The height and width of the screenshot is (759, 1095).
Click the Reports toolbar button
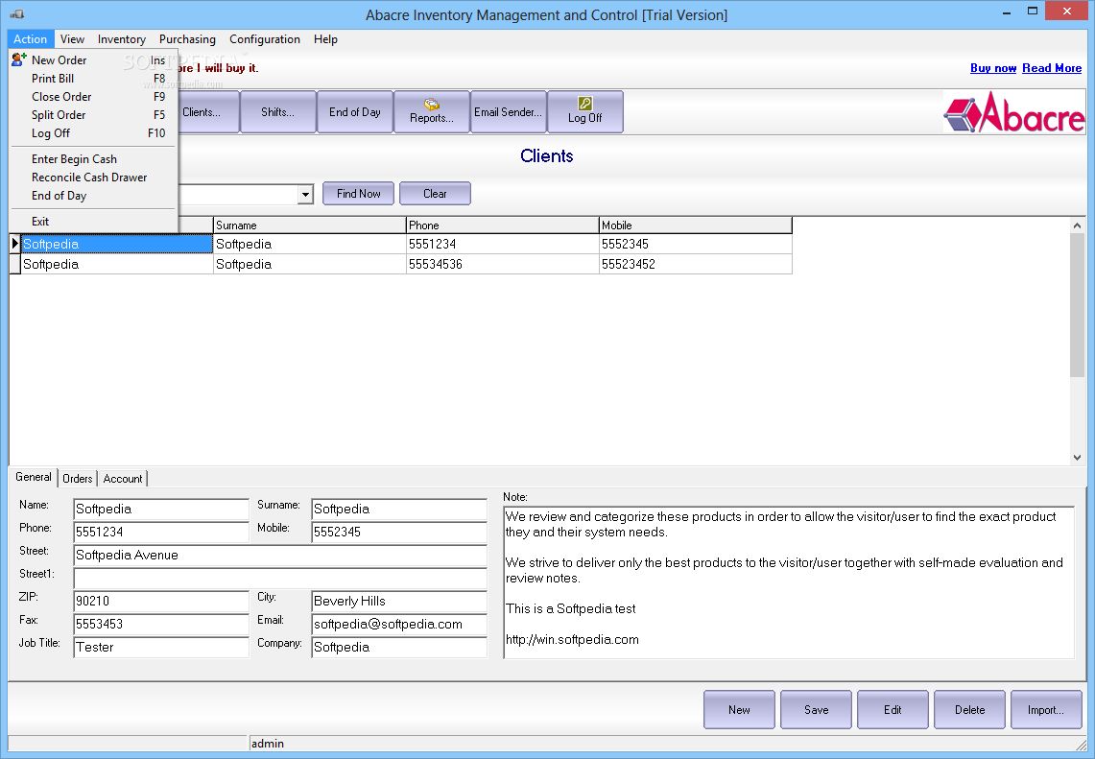pyautogui.click(x=432, y=111)
